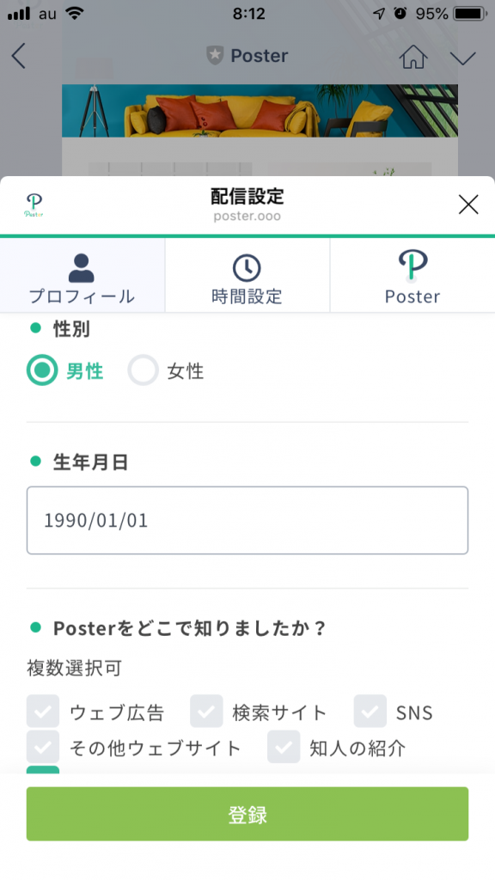This screenshot has height=880, width=495.
Task: Tick the 知人の紹介 checkbox
Action: pyautogui.click(x=284, y=747)
